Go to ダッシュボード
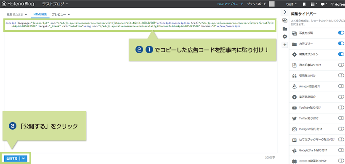This screenshot has height=164, width=345. (257, 4)
